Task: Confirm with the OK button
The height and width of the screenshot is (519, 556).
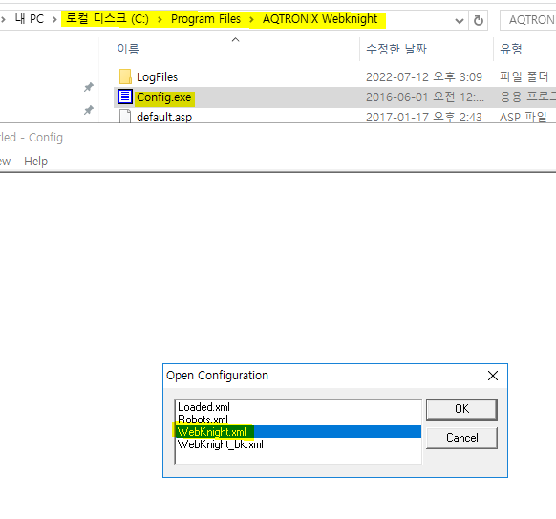Action: (461, 409)
